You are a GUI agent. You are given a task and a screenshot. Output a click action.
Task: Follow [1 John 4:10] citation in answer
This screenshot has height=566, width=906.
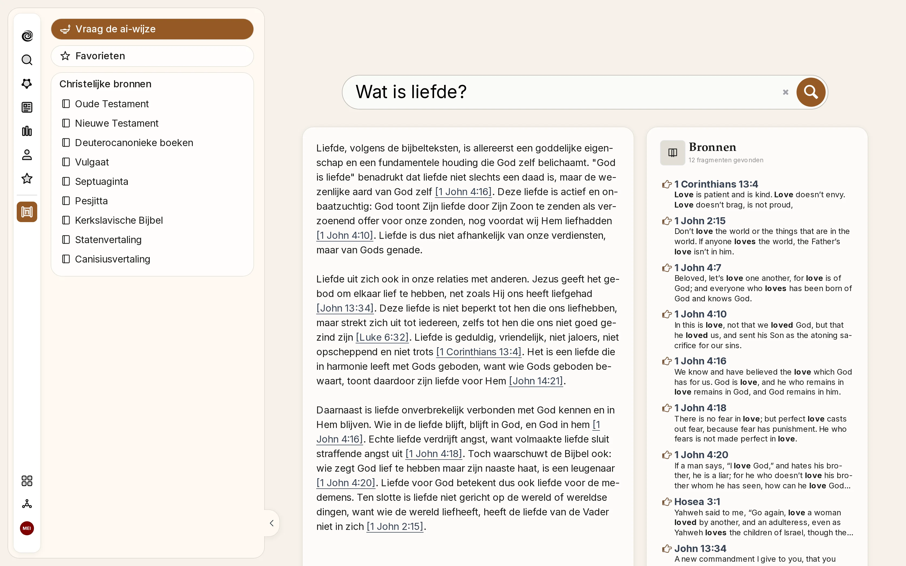click(345, 236)
